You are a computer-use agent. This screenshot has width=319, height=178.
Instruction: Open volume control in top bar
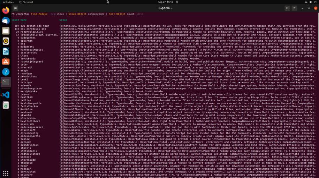tap(311, 2)
